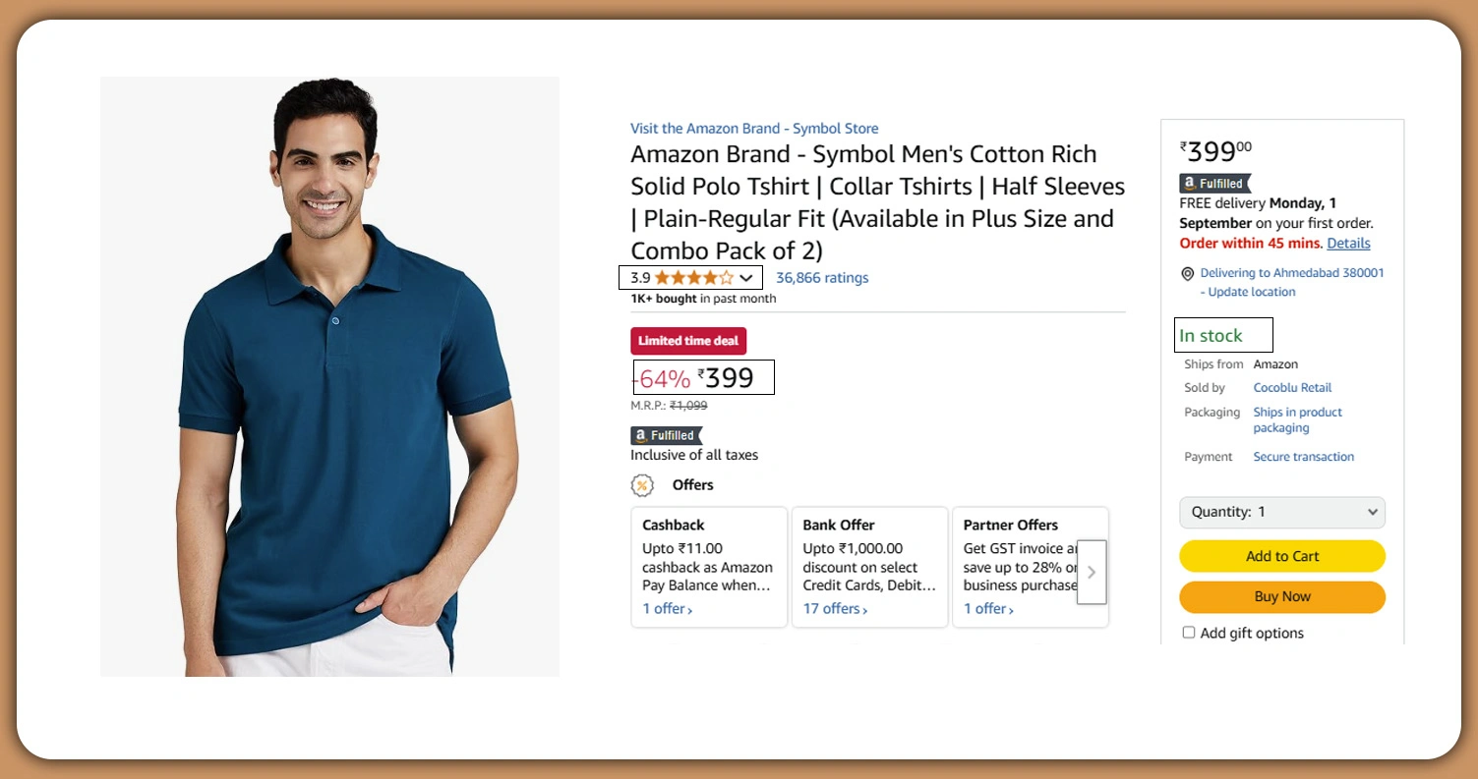Click the location pin icon
1478x779 pixels.
coord(1188,274)
